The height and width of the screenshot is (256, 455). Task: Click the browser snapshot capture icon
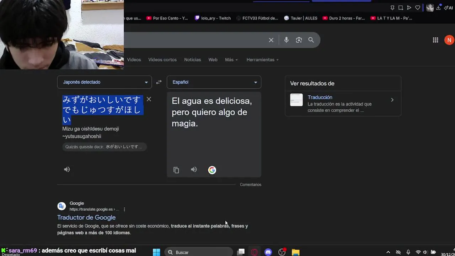401,8
